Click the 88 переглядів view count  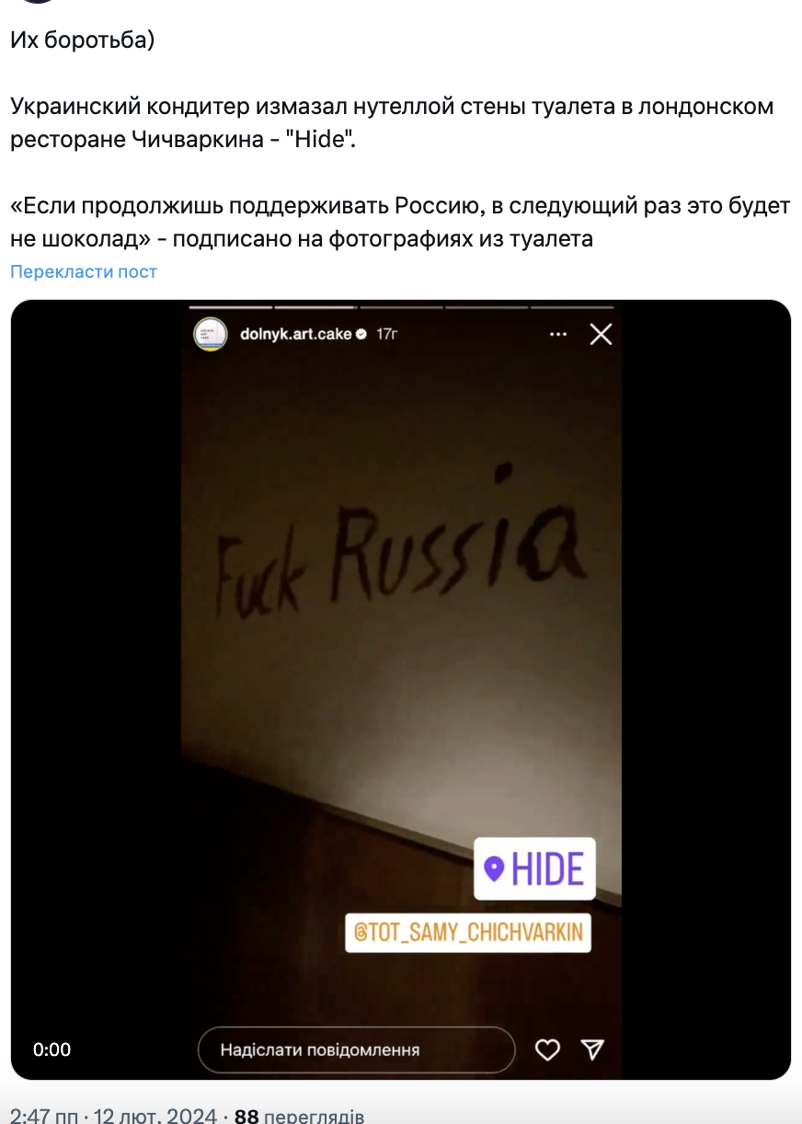click(x=300, y=1117)
